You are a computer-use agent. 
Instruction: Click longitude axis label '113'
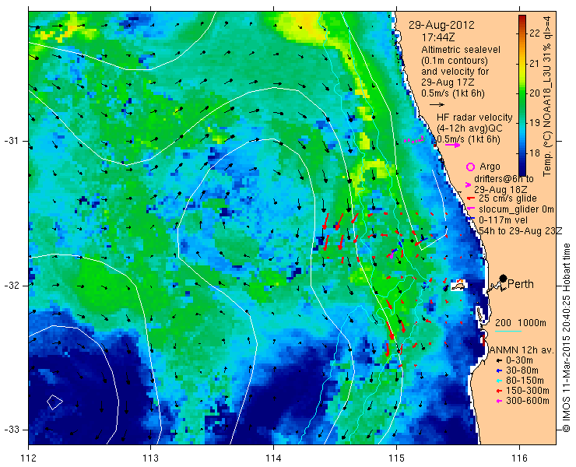pos(150,458)
